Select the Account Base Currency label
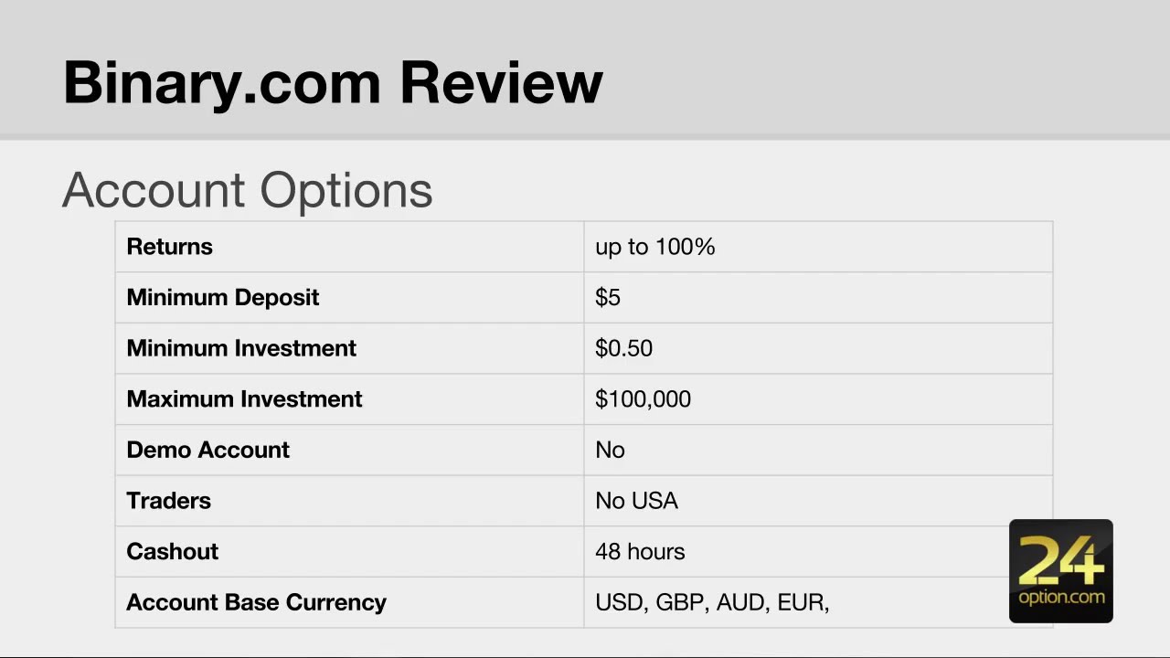This screenshot has width=1170, height=658. (256, 602)
